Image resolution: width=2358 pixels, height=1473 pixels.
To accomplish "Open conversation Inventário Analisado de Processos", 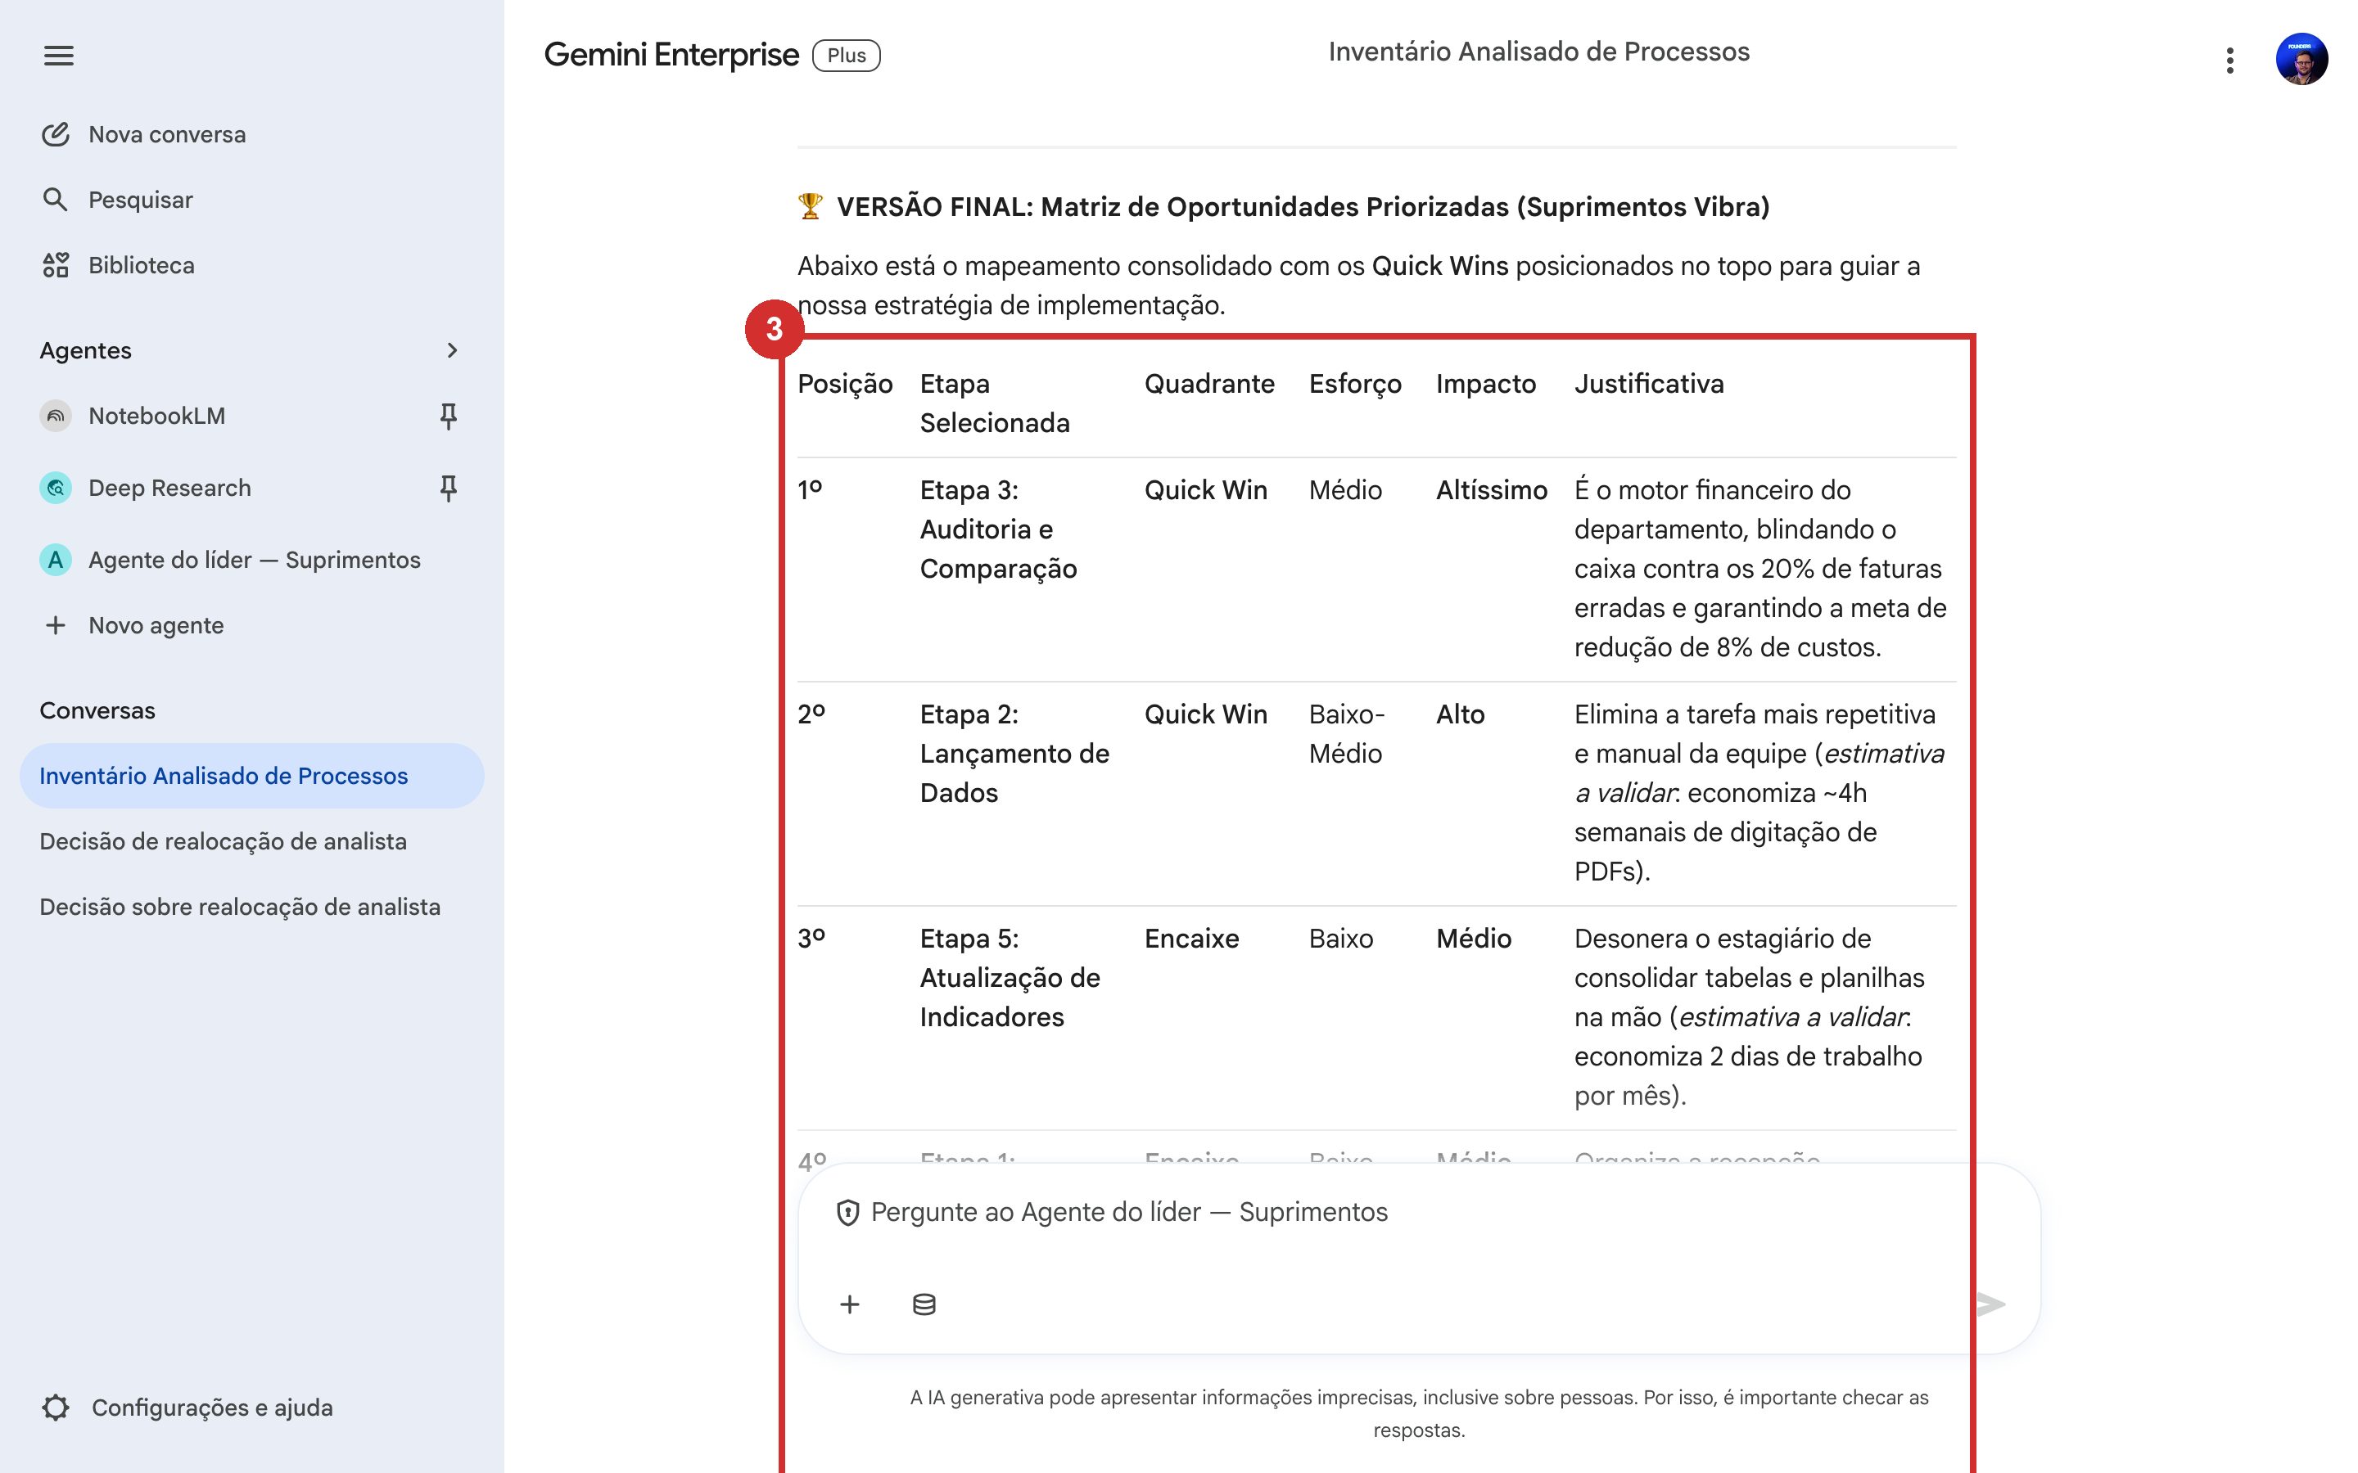I will pos(251,776).
